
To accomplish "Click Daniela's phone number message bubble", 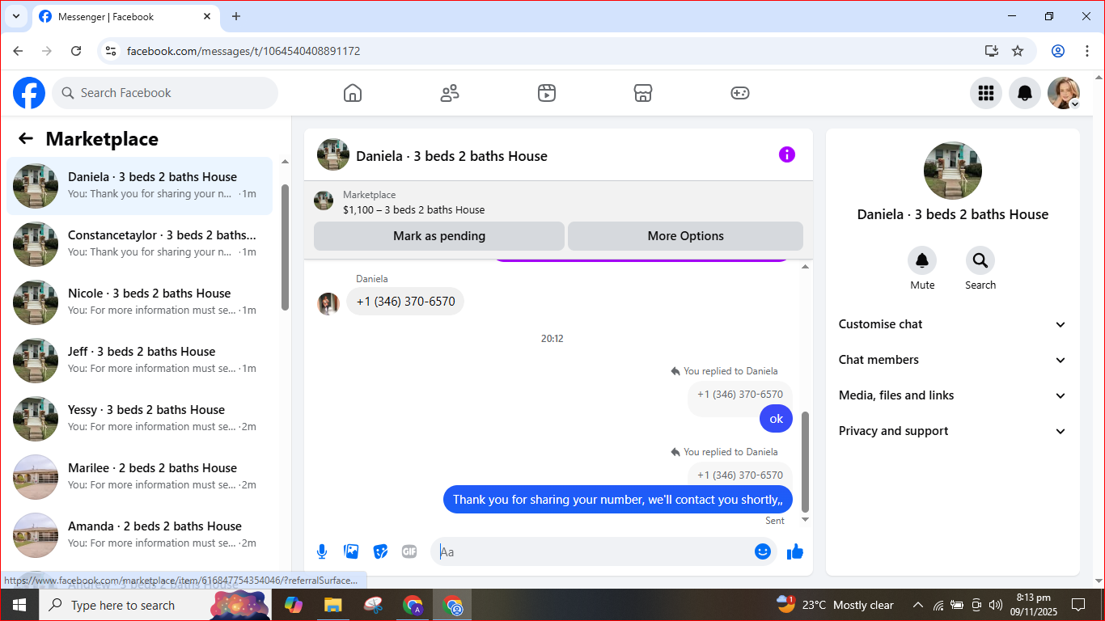I will pos(405,302).
